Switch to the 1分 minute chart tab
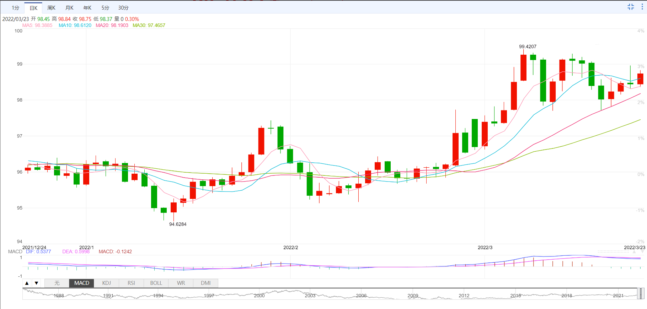 click(x=15, y=8)
